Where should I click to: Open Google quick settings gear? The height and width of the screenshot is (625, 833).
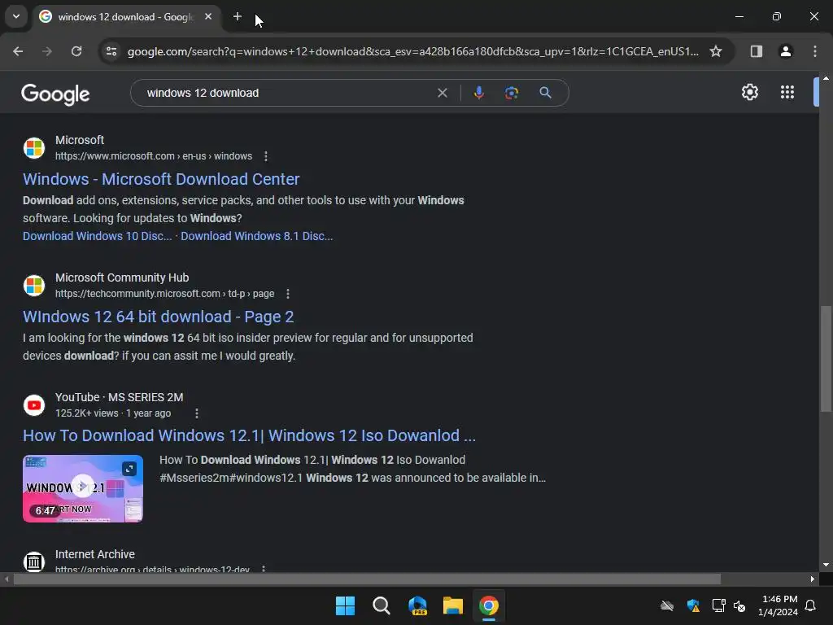[x=749, y=93]
